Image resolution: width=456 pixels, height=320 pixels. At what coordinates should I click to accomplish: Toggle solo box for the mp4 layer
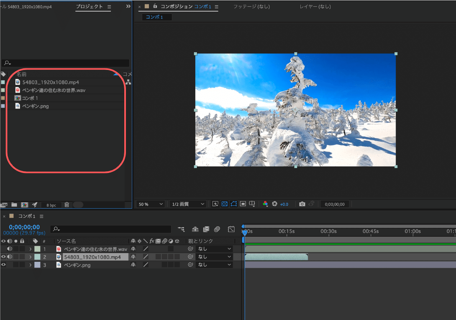16,256
